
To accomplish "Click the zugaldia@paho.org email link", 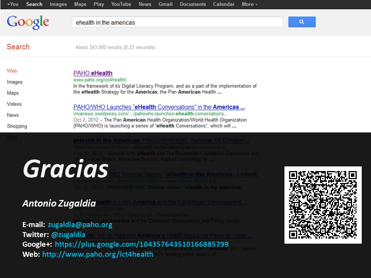I will (80, 224).
